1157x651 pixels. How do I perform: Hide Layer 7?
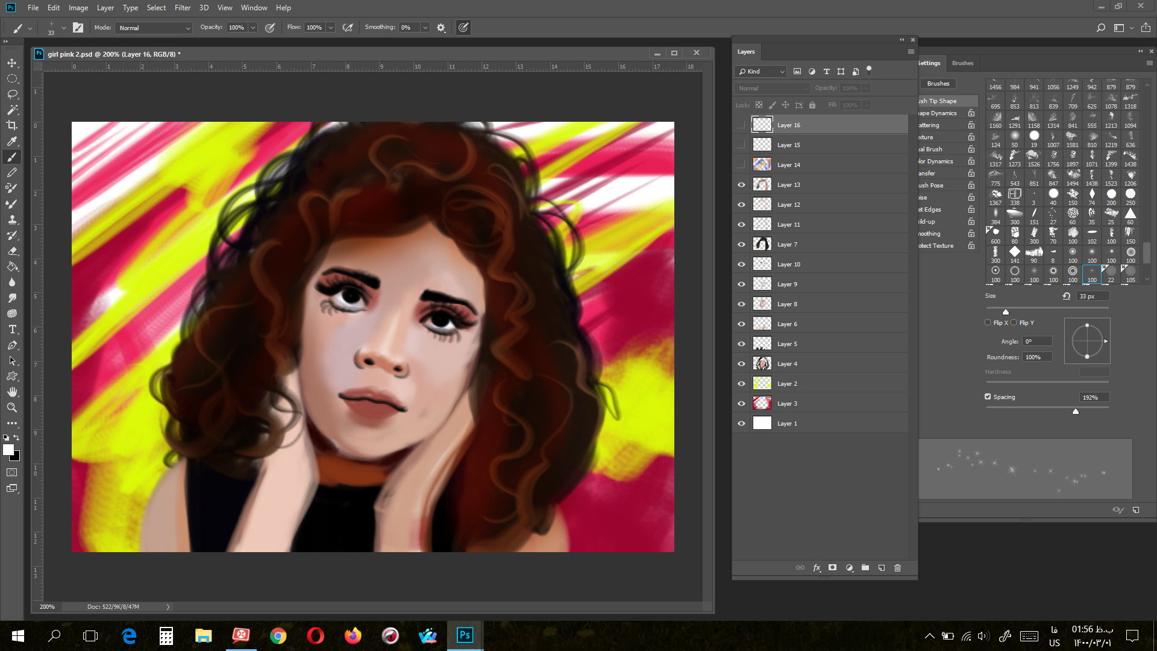pyautogui.click(x=742, y=245)
